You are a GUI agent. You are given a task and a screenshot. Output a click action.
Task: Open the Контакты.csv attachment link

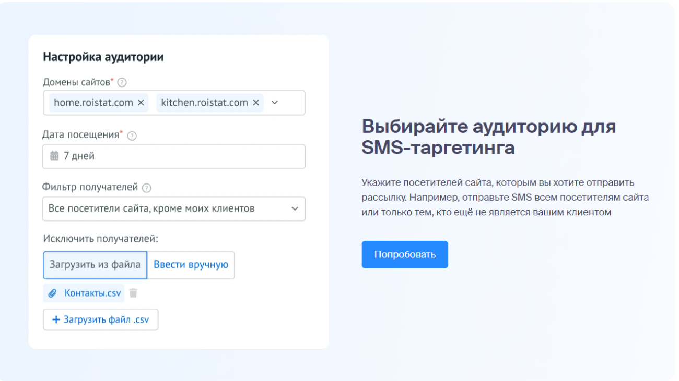click(92, 293)
